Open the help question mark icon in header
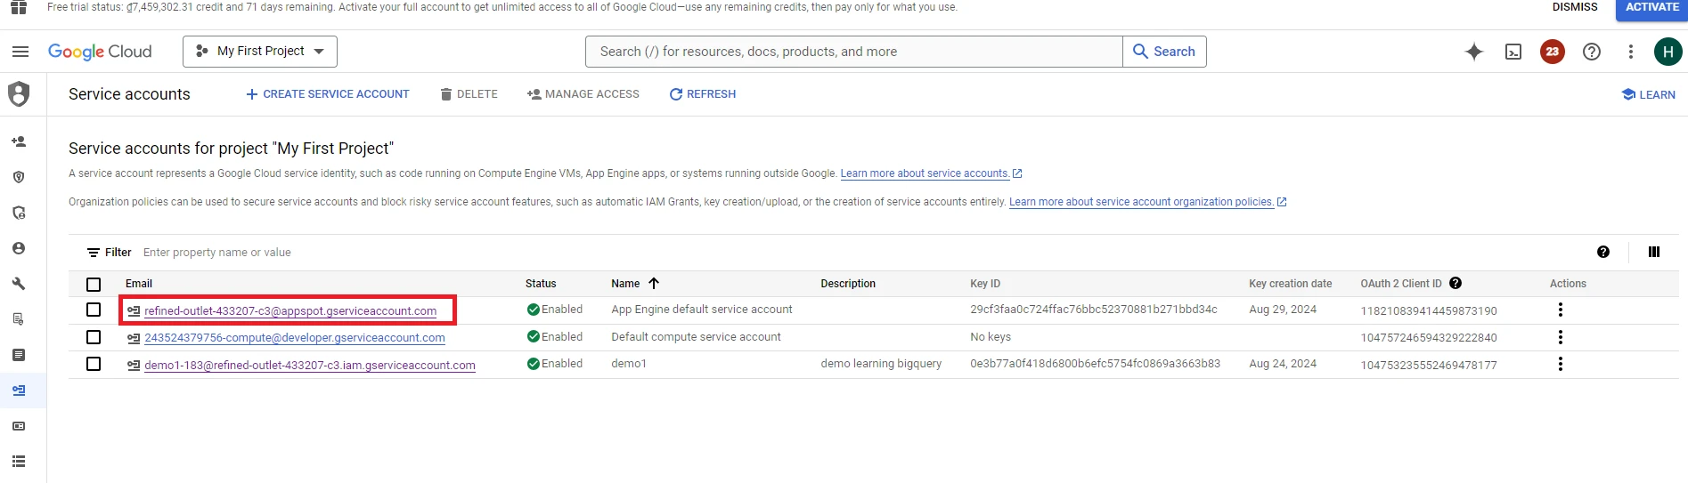Image resolution: width=1688 pixels, height=483 pixels. 1592,52
